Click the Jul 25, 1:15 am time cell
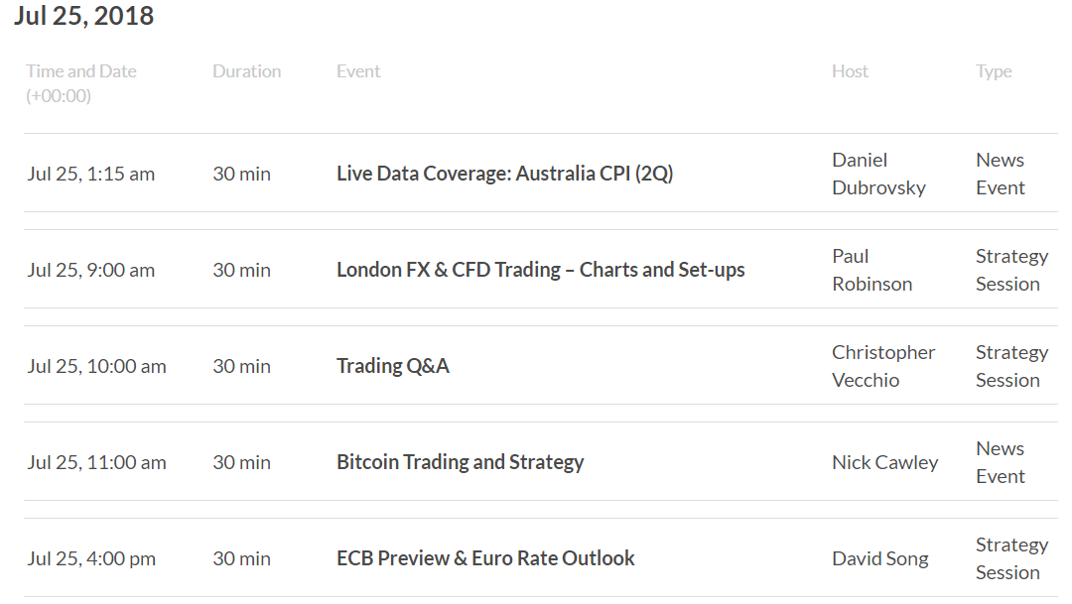Screen dimensions: 1072x604 (91, 175)
